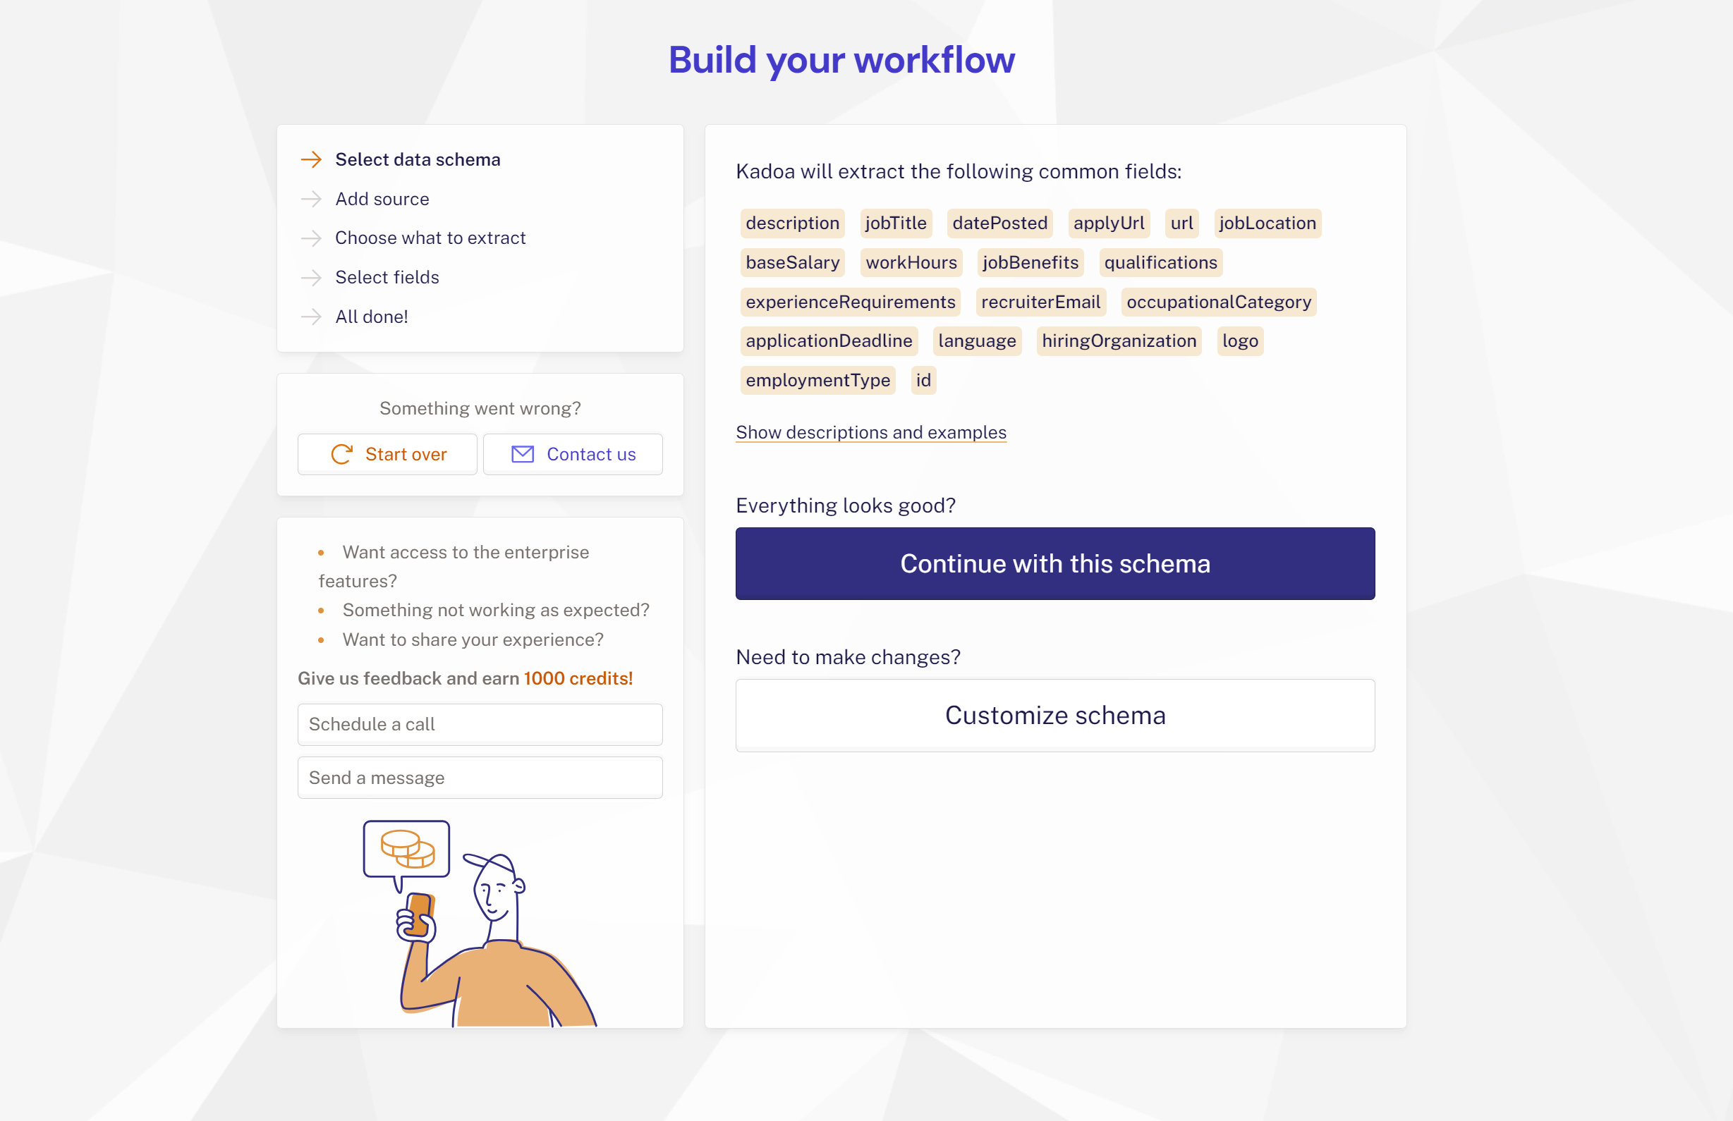Click the arrow icon next to Add source
This screenshot has width=1733, height=1121.
click(x=312, y=199)
